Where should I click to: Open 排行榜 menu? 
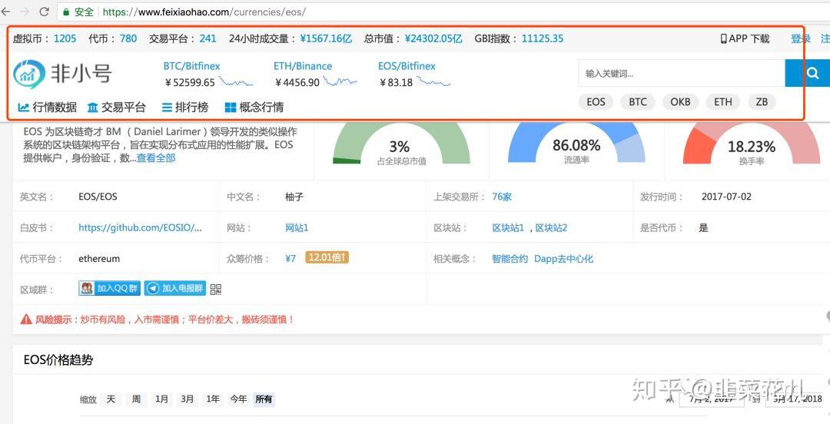(185, 108)
